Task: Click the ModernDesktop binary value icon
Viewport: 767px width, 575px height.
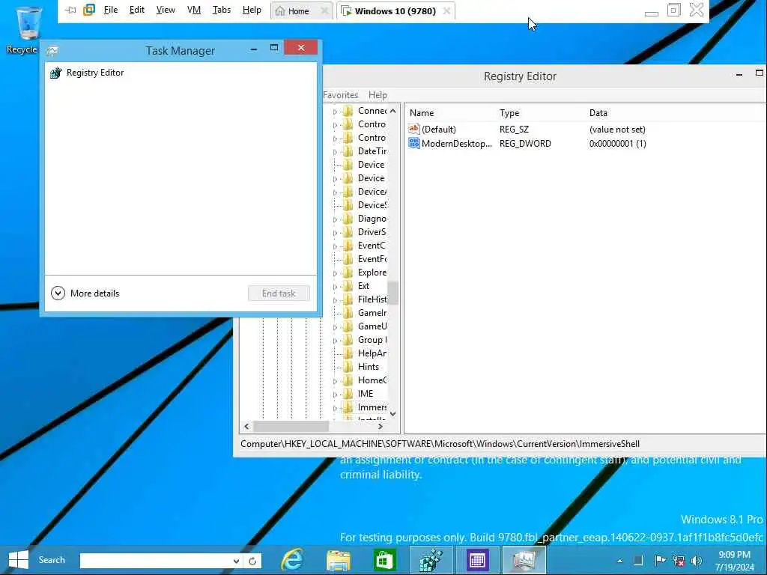Action: tap(413, 143)
